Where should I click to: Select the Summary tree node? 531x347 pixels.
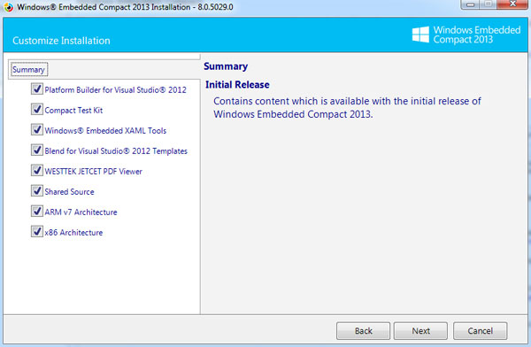click(29, 69)
